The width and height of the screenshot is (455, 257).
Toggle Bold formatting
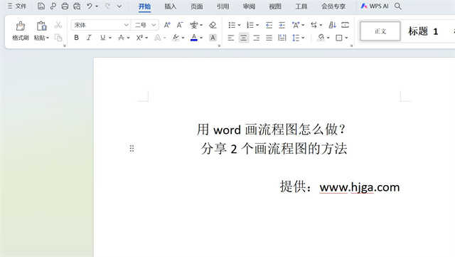(x=76, y=38)
